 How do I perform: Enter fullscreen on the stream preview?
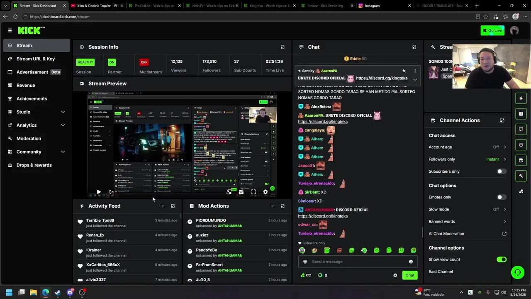tap(253, 192)
